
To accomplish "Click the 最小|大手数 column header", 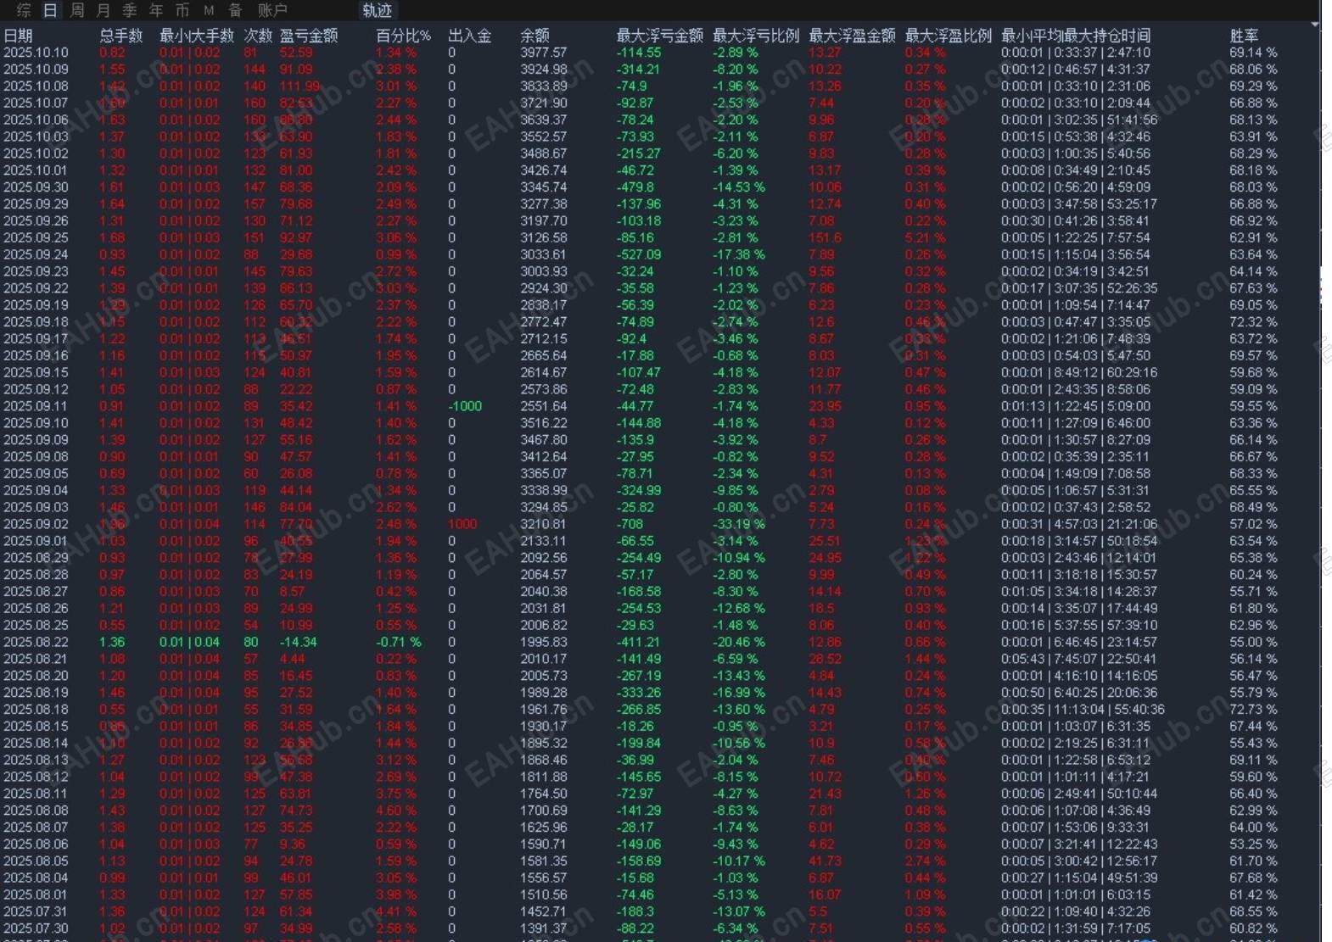I will coord(197,36).
